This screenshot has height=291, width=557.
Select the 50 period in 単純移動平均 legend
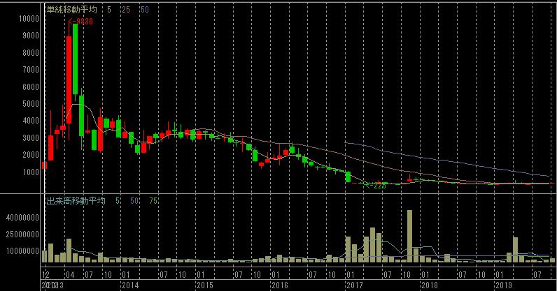click(144, 10)
